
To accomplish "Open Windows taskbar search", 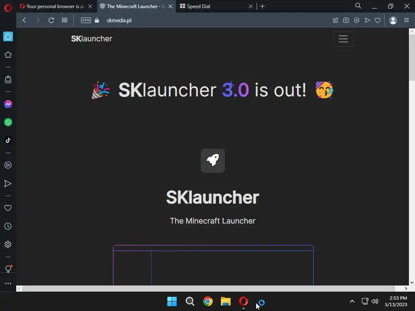I will coord(190,301).
